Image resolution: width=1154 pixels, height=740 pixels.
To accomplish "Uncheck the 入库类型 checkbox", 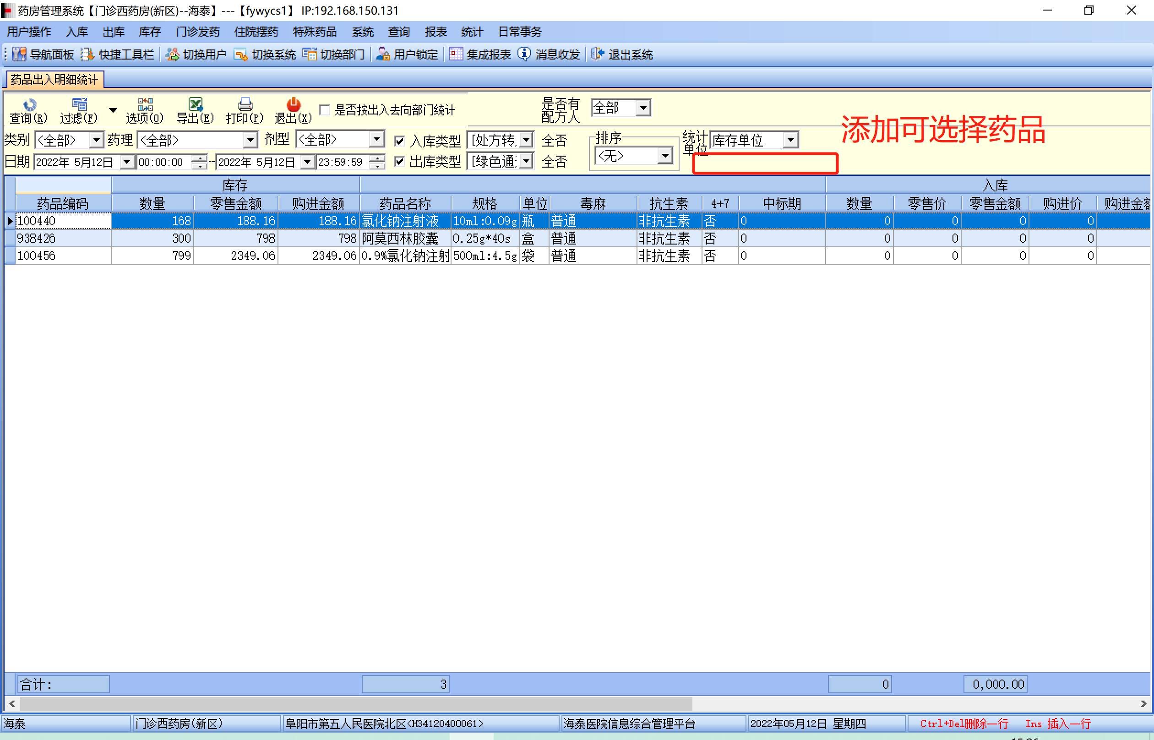I will click(399, 141).
